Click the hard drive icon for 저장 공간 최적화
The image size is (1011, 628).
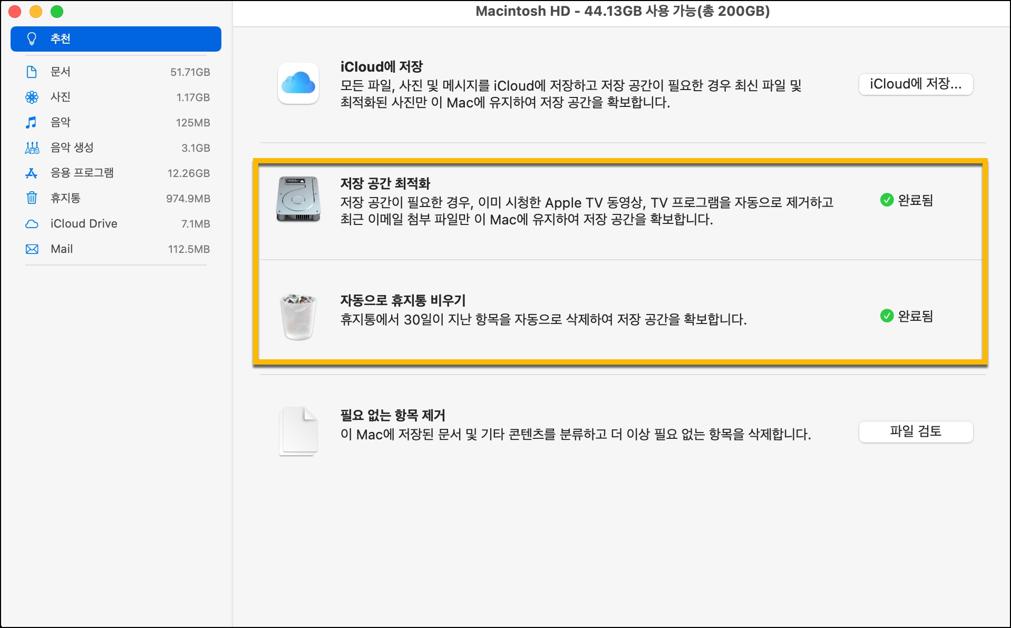298,199
